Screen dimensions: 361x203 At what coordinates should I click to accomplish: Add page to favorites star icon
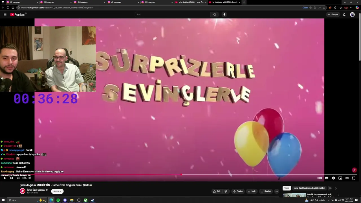coord(324,8)
